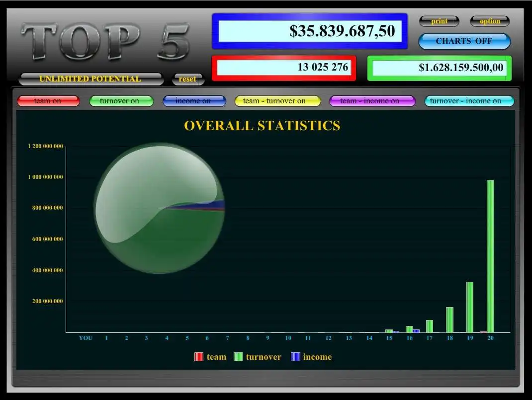
Task: Click the blue income legend swatch
Action: pos(295,357)
